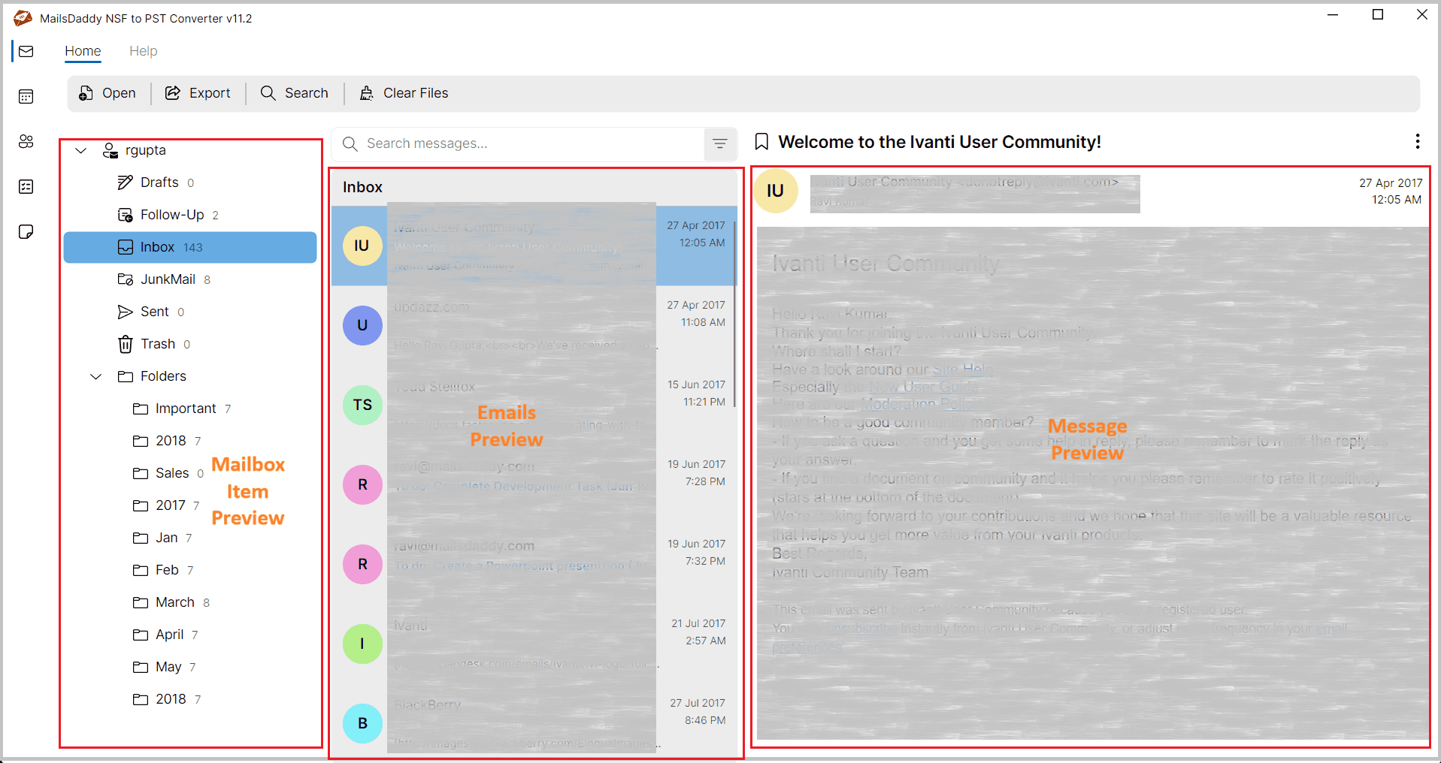Select the Follow-Up folder
This screenshot has height=763, width=1441.
pos(190,215)
